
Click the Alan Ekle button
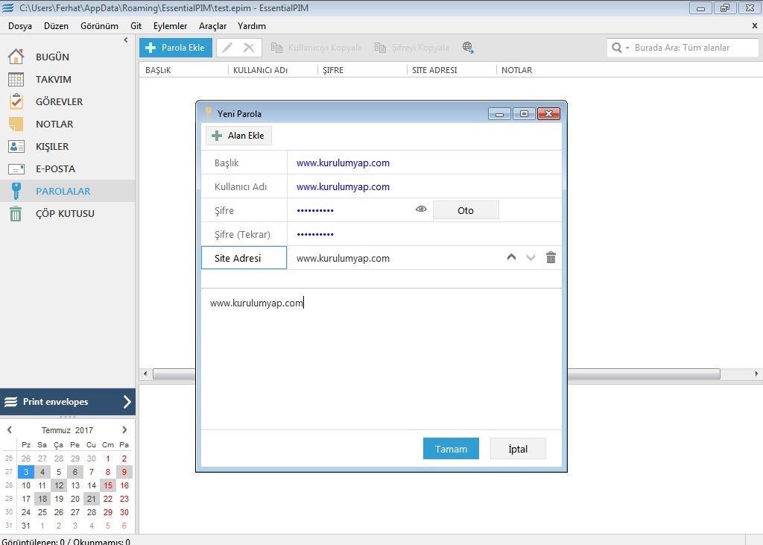[x=238, y=136]
